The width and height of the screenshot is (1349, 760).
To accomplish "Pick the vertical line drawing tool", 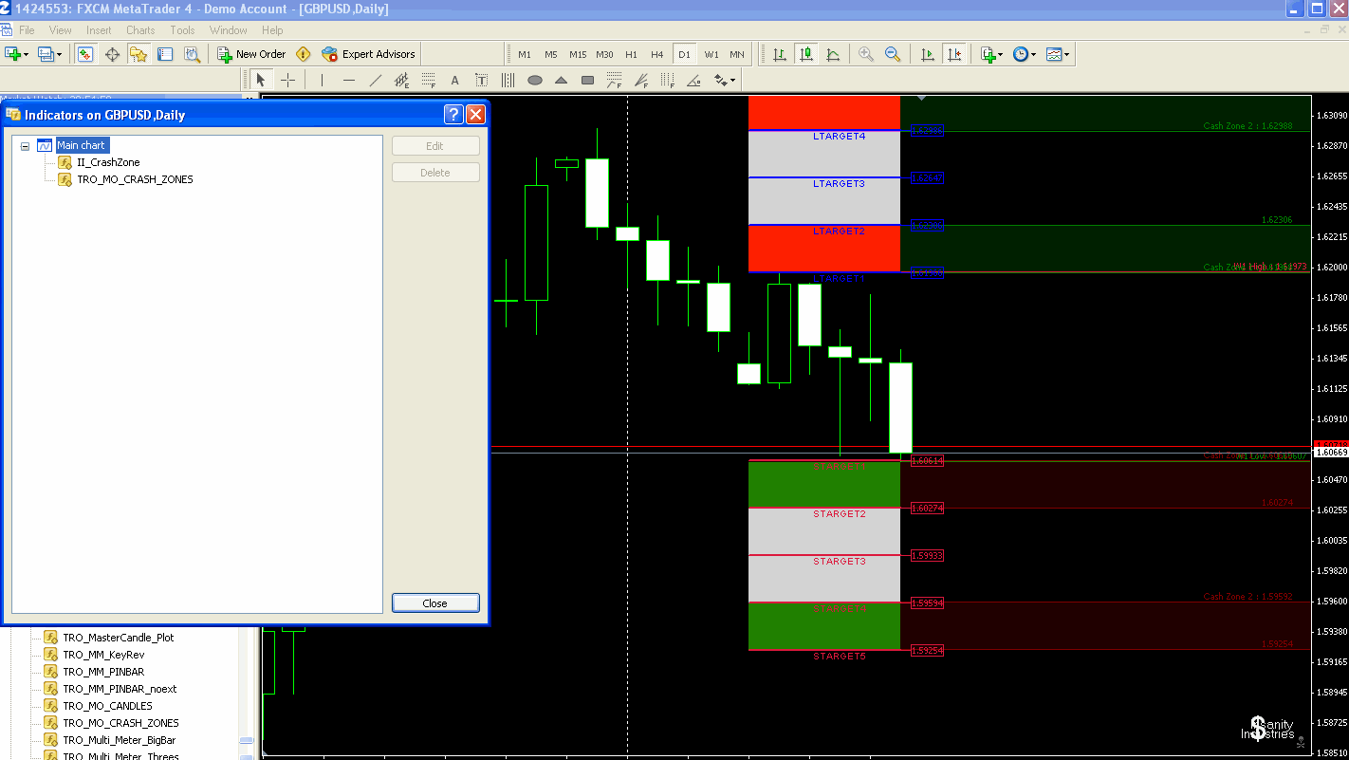I will (x=323, y=81).
